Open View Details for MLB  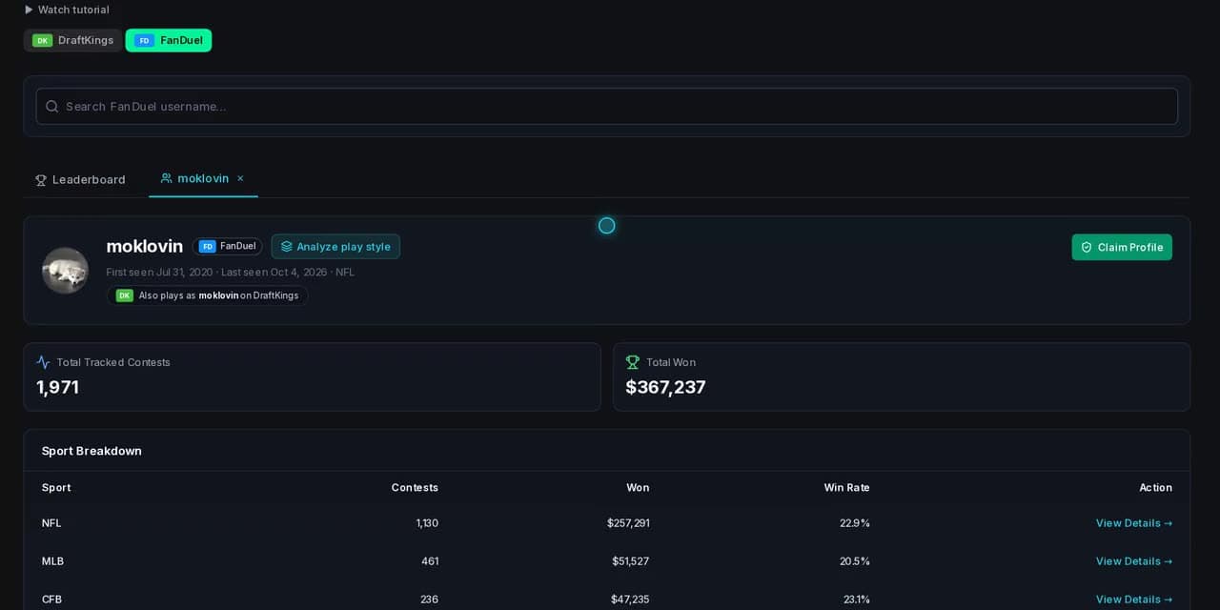pyautogui.click(x=1134, y=561)
